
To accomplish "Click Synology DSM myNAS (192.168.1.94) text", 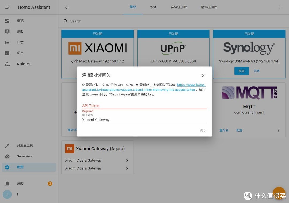I will click(x=249, y=61).
